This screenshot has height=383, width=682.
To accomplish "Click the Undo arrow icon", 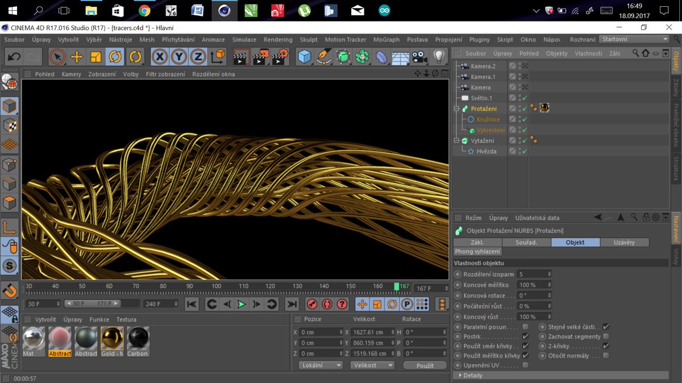I will coord(14,57).
